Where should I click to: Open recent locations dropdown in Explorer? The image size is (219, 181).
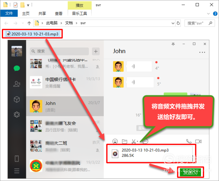click(x=23, y=23)
